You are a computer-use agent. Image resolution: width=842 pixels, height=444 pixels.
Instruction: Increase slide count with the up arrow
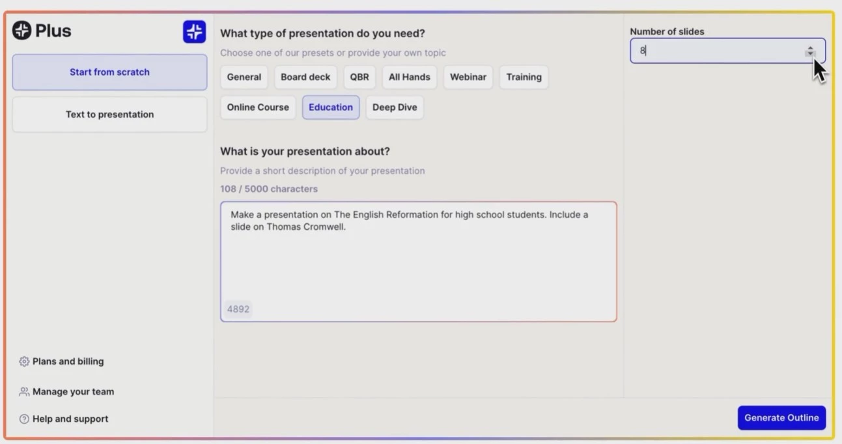(810, 48)
